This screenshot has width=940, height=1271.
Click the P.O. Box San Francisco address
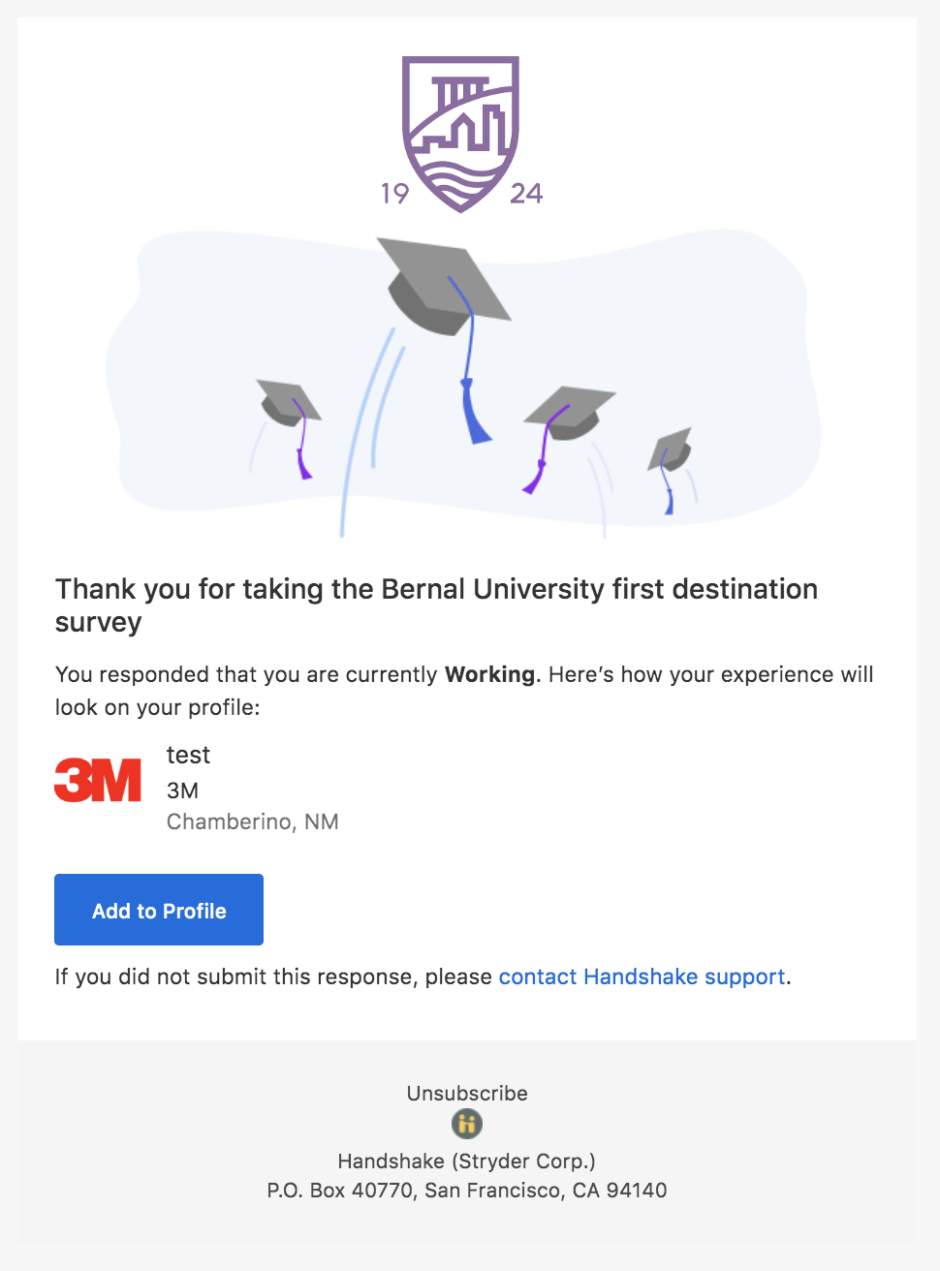[467, 1190]
